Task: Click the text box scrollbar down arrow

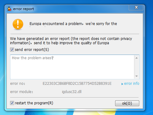Action: 137,76
